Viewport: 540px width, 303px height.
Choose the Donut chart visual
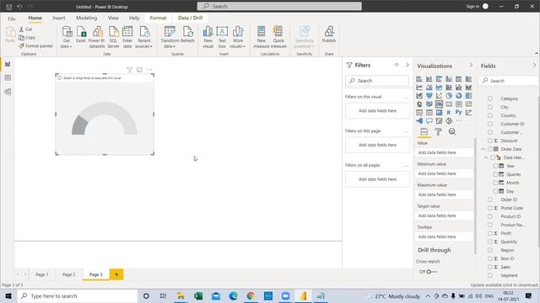click(459, 96)
